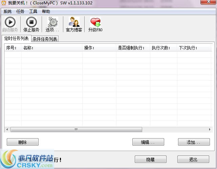The height and width of the screenshot is (169, 217).
Task: Click the Upgrade PRO (升级PRO) heart icon
Action: tap(95, 22)
